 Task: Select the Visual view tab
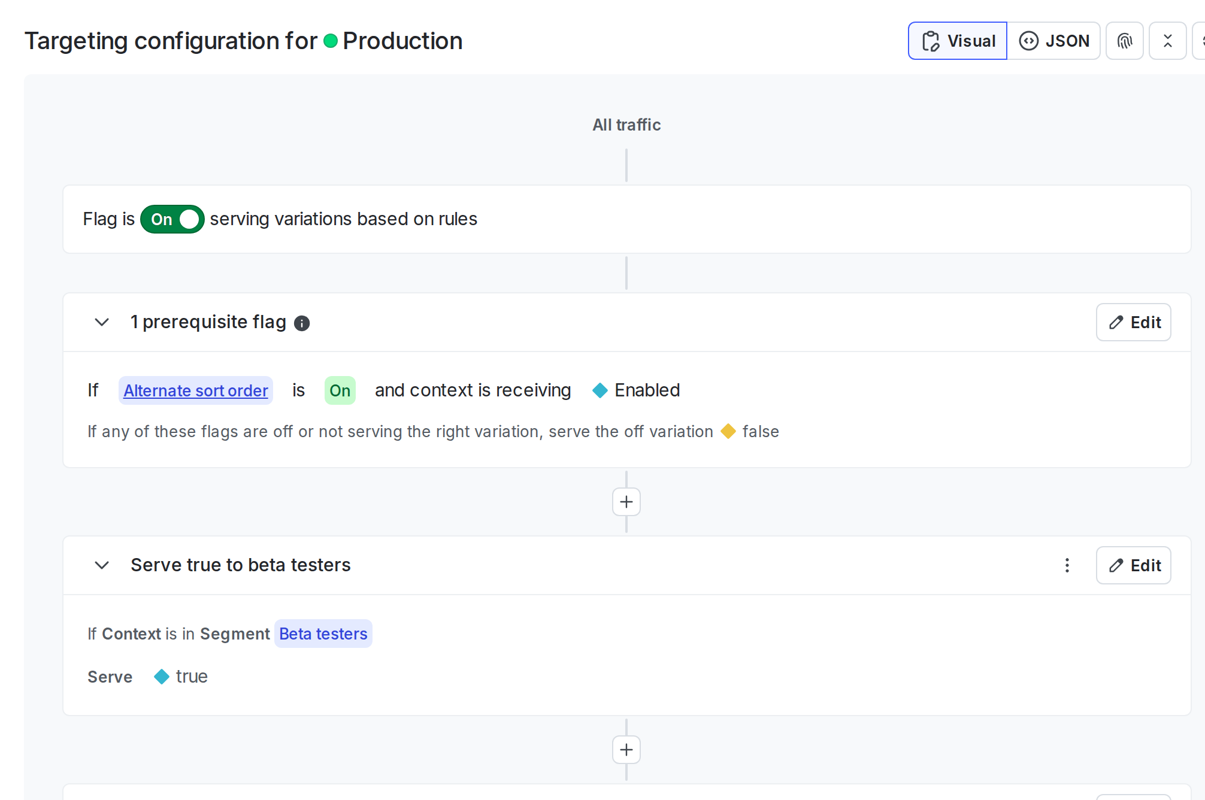958,41
